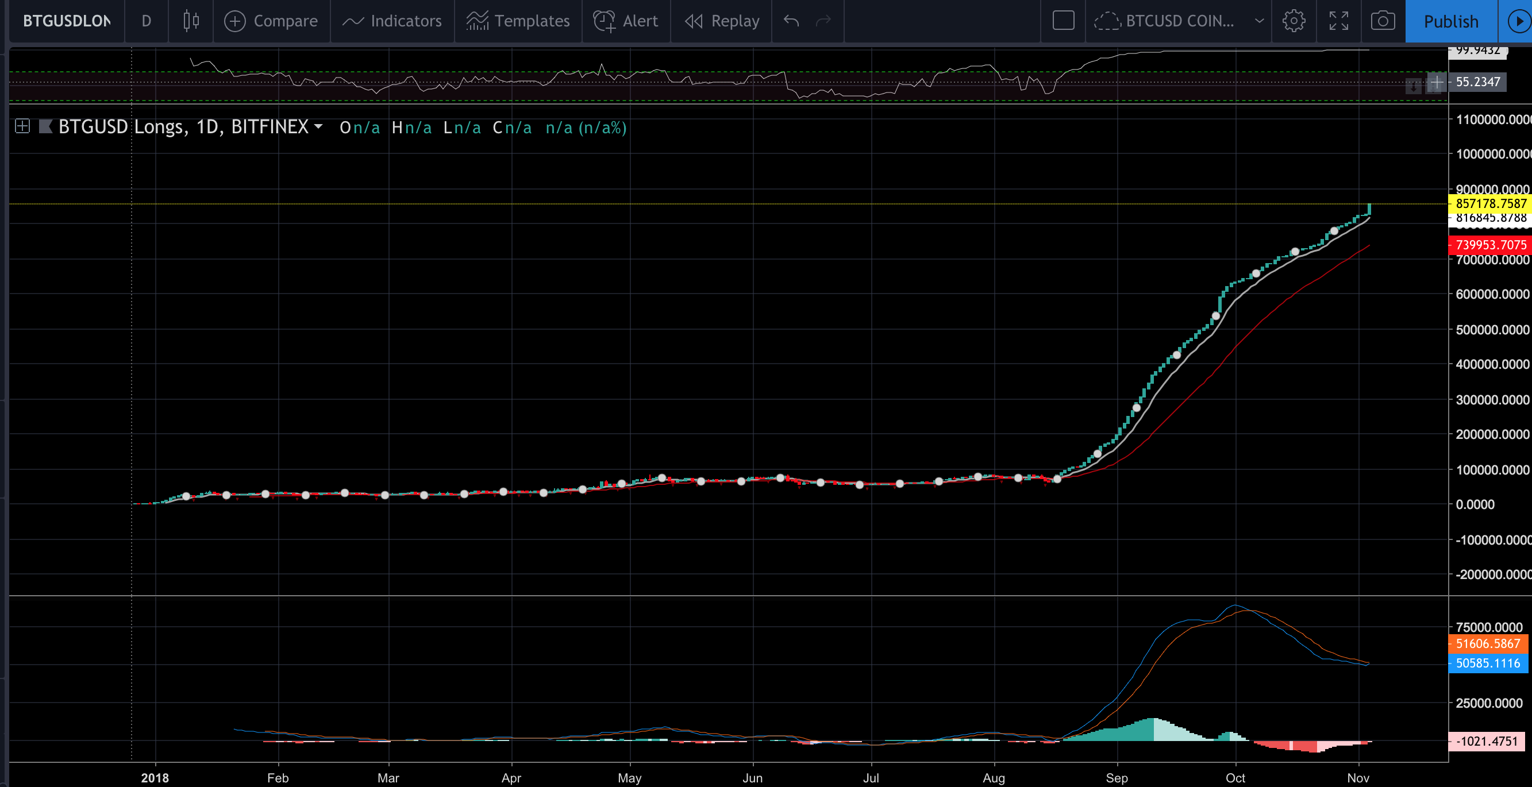Click the BTGUSDLONGS symbol search field
This screenshot has height=787, width=1532.
67,21
